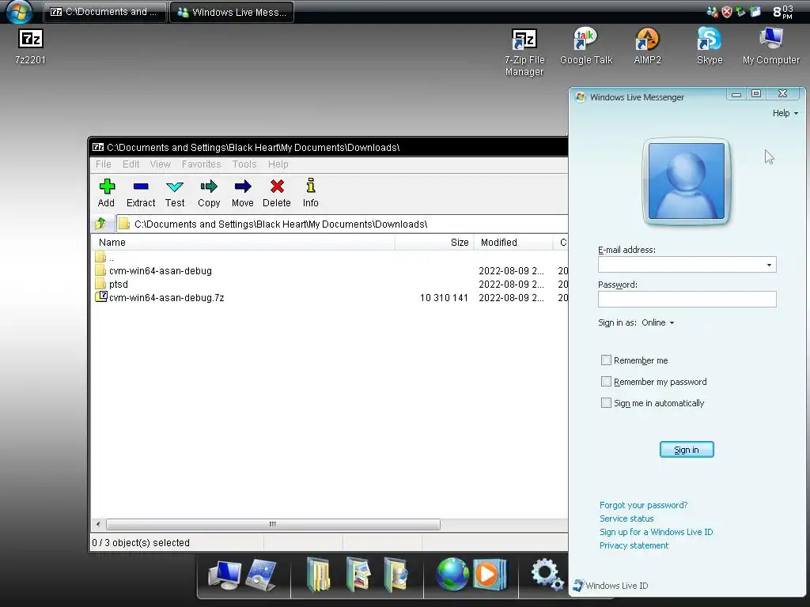Open the 7-Zip File Manager desktop shortcut
The image size is (810, 607).
coord(524,52)
